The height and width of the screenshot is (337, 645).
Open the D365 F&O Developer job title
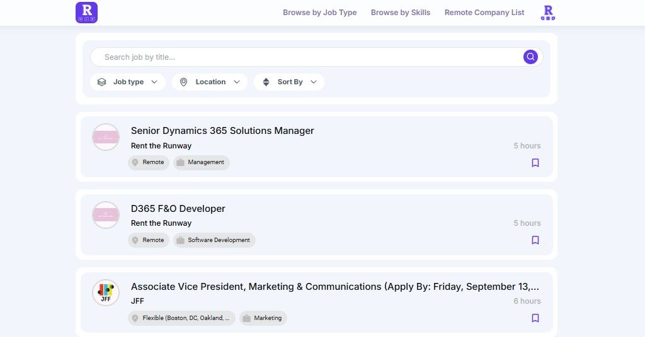[178, 209]
